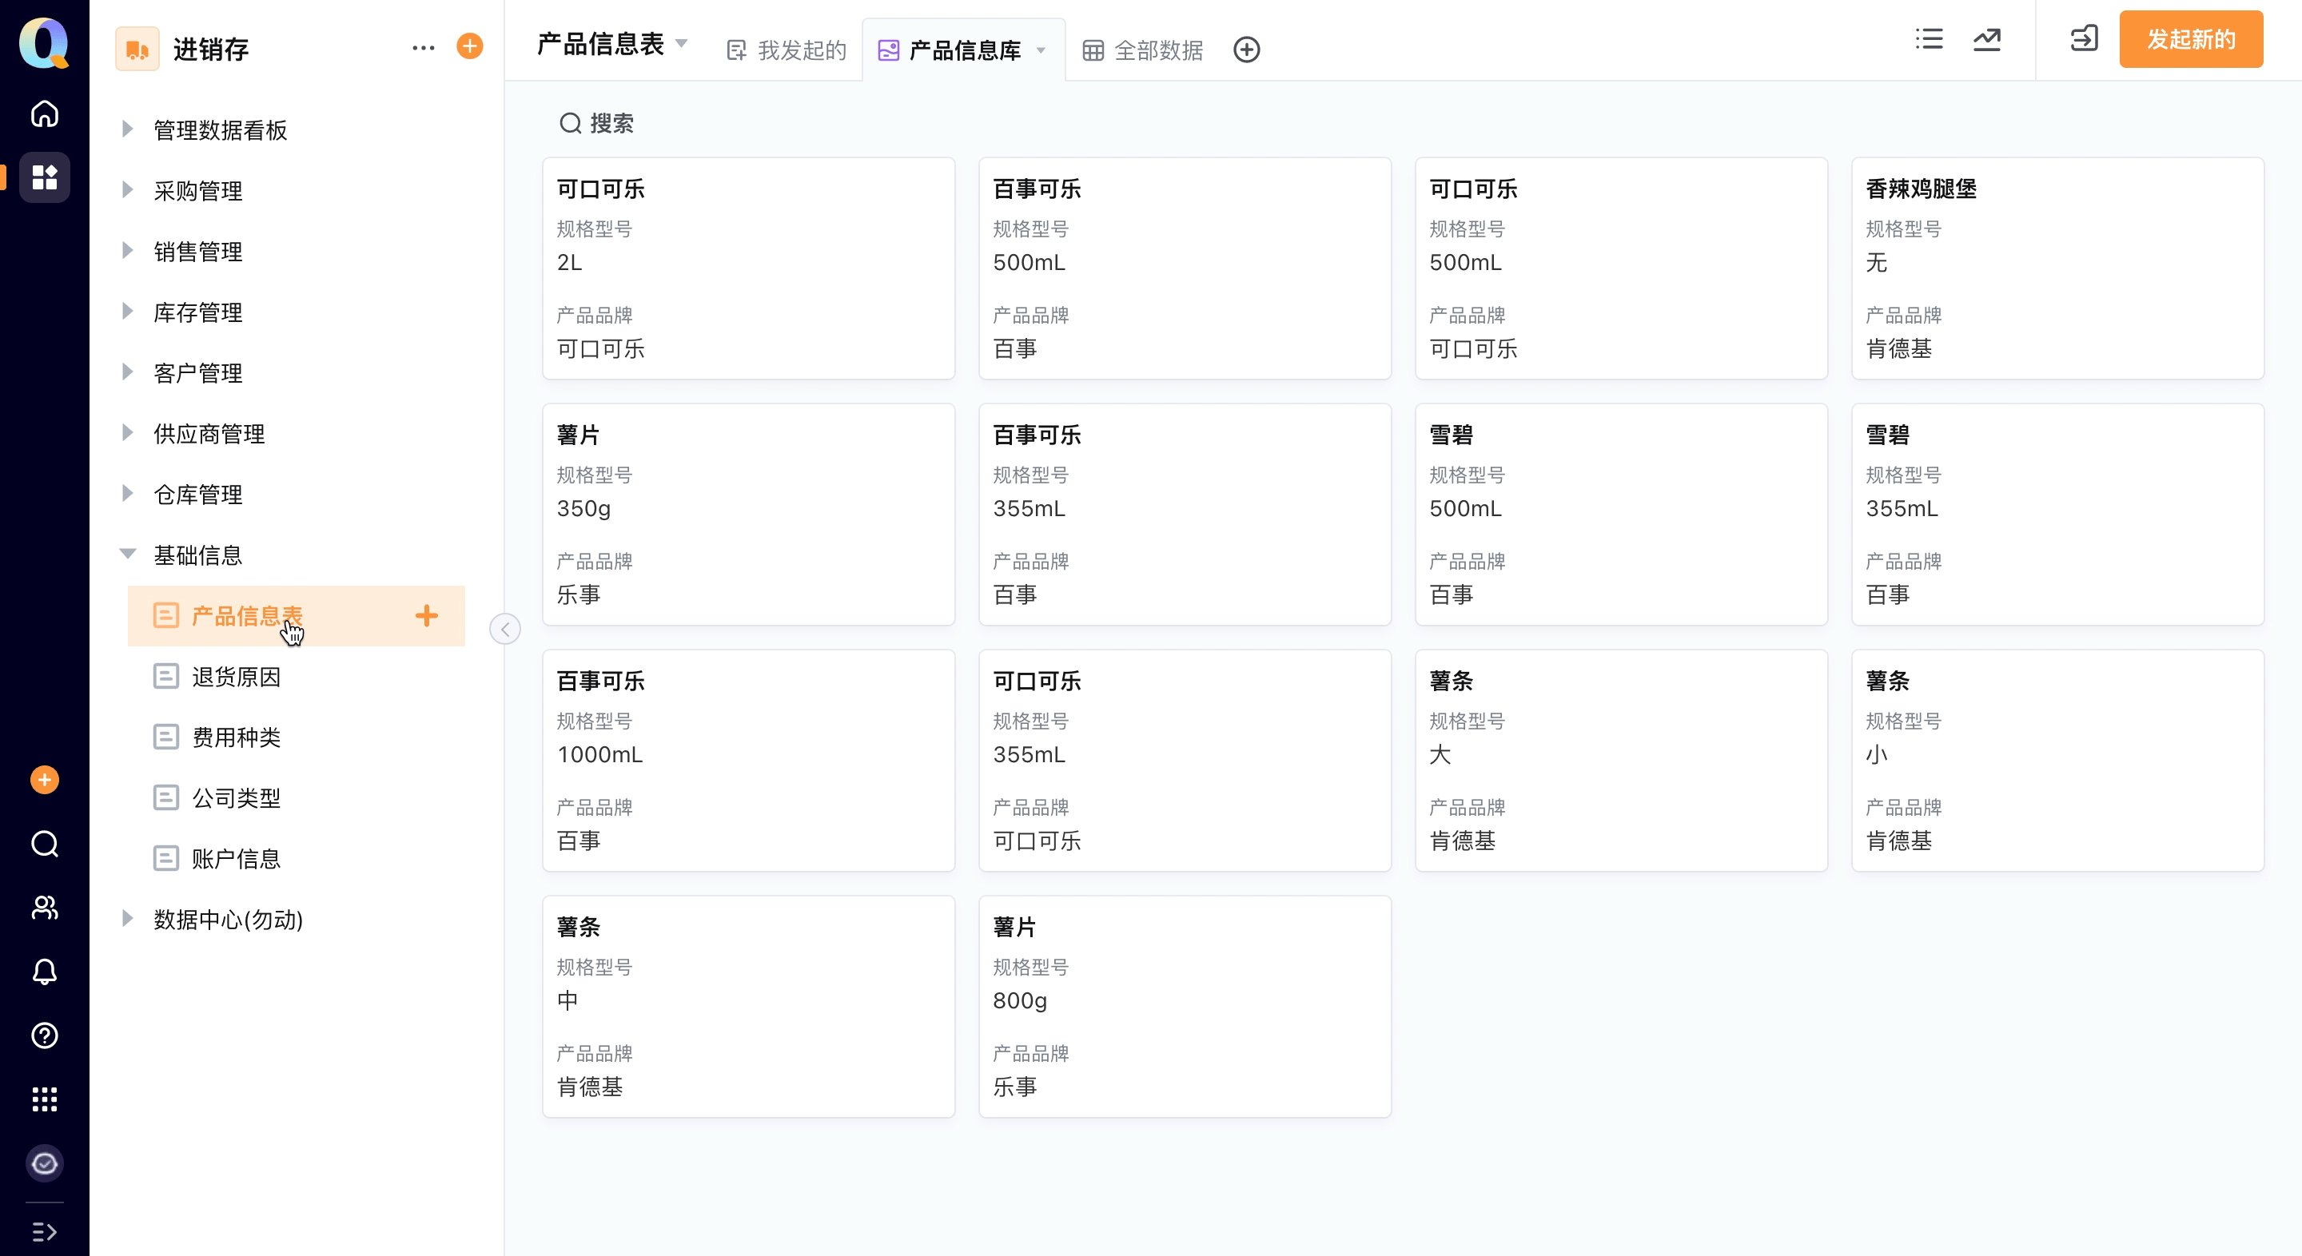The width and height of the screenshot is (2302, 1256).
Task: Click the orange plus in dark sidebar
Action: click(x=45, y=780)
